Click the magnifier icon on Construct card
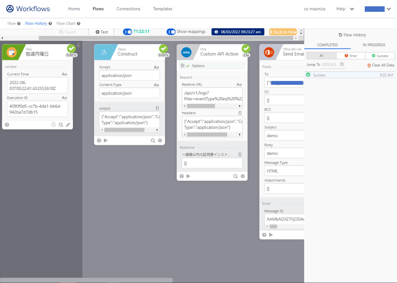The height and width of the screenshot is (283, 397). coord(153,140)
